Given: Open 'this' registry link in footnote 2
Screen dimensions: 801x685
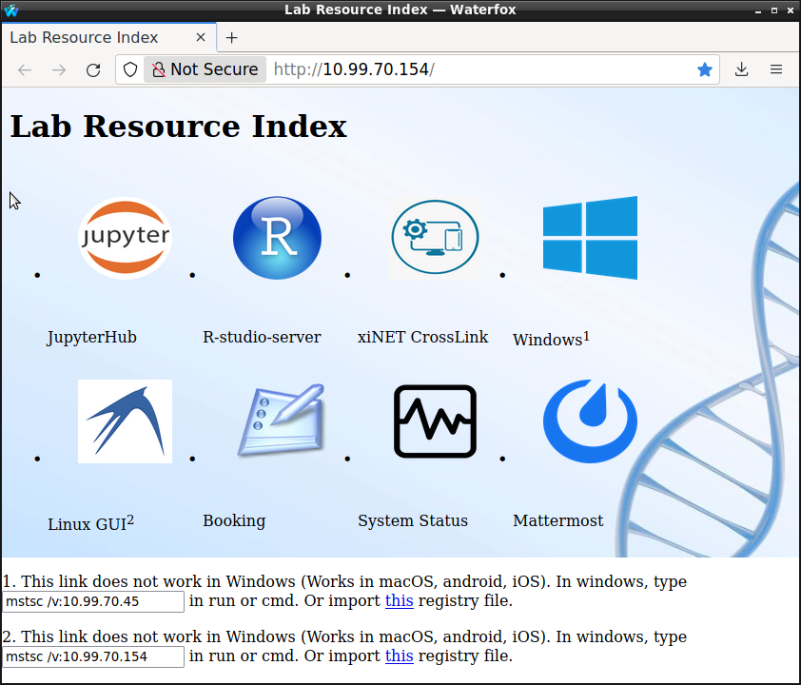Looking at the screenshot, I should (399, 656).
